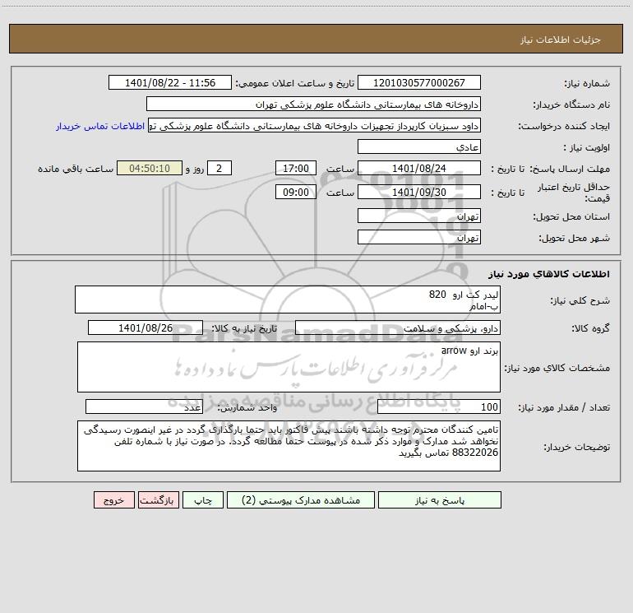
Task: Click the response deadline date 1401/08/24
Action: click(x=419, y=168)
